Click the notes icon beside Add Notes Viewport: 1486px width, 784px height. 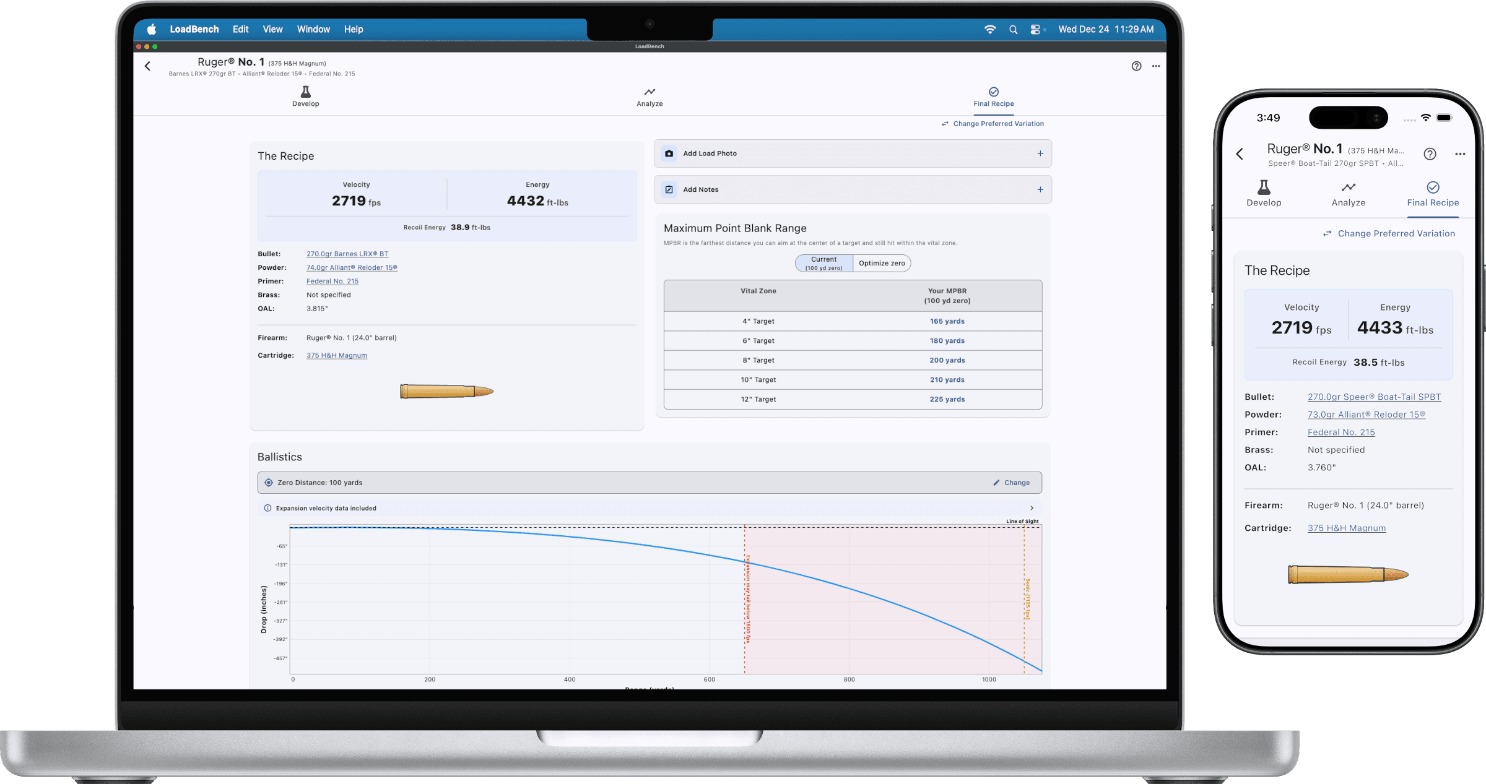pyautogui.click(x=669, y=189)
